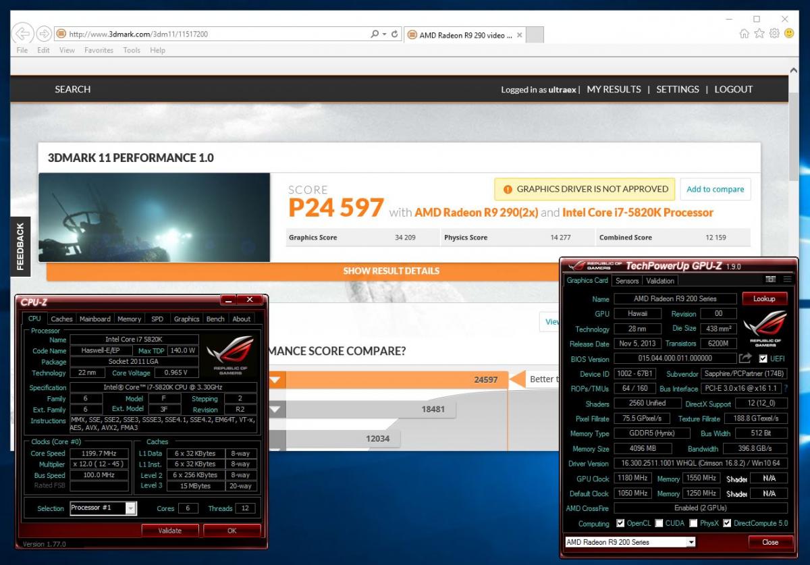The height and width of the screenshot is (565, 810).
Task: Open the Bench tab in CPU-Z
Action: click(215, 319)
